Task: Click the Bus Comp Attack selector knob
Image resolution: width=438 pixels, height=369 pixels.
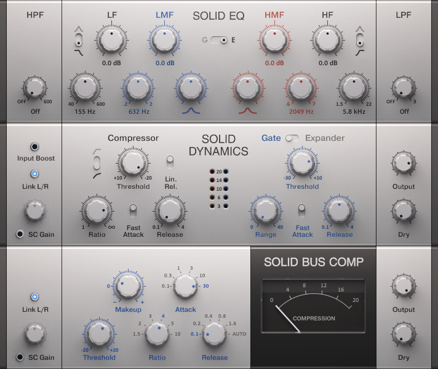Action: (x=185, y=287)
